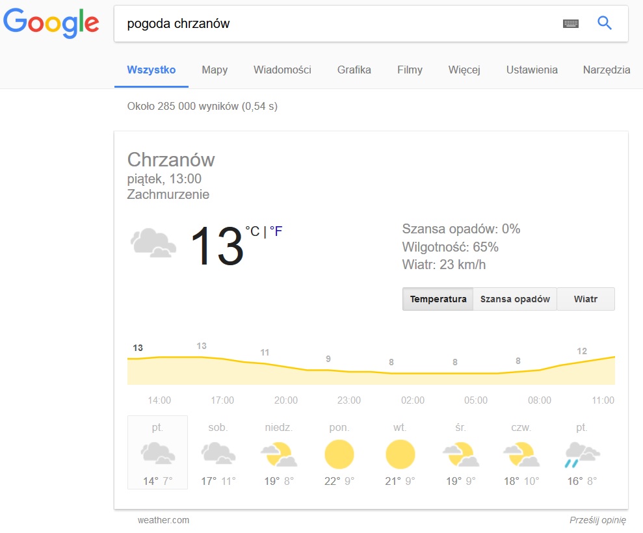Select Sunday's partly cloudy forecast icon
Viewport: 643px width, 533px height.
tap(279, 454)
